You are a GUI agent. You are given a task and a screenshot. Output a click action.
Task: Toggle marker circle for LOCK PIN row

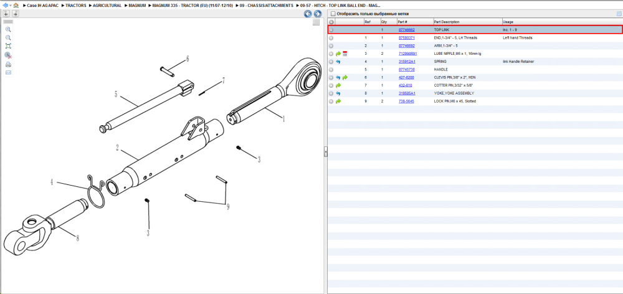click(331, 102)
